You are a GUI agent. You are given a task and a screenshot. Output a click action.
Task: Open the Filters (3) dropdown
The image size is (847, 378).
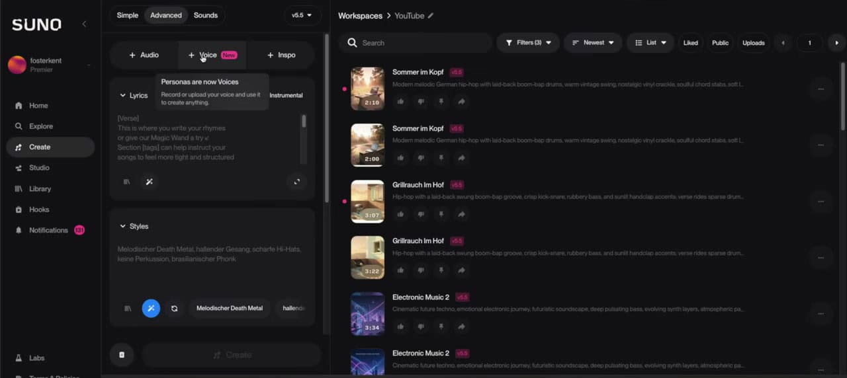coord(528,43)
